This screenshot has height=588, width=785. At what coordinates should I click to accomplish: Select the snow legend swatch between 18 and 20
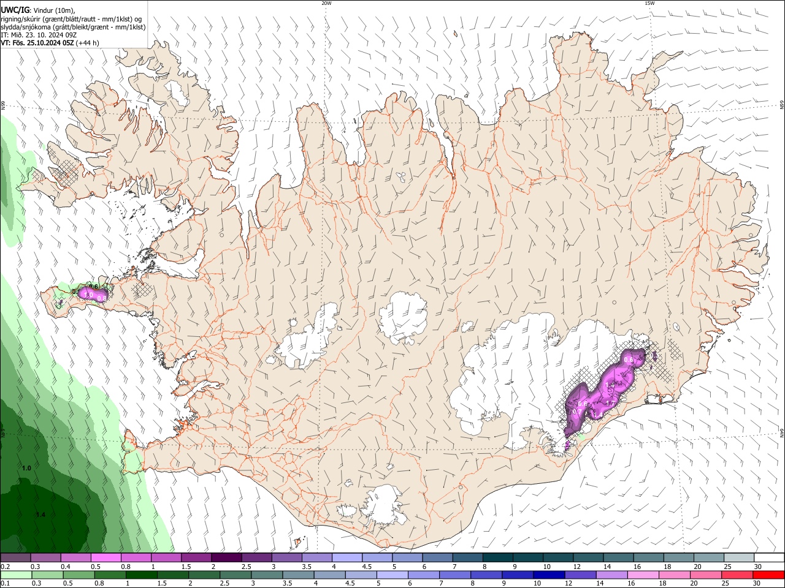679,557
